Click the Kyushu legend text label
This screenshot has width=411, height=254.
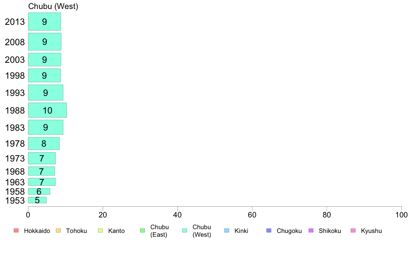point(372,231)
